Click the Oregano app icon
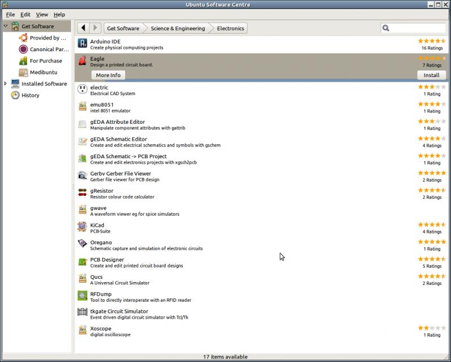 [82, 244]
